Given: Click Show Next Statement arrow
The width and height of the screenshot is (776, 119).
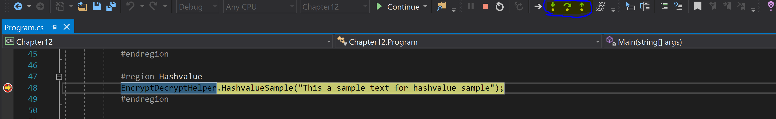Looking at the screenshot, I should [538, 7].
